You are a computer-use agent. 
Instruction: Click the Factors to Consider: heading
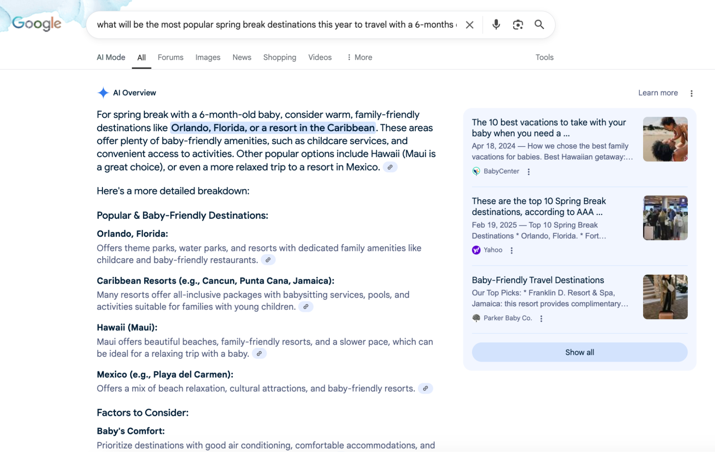tap(142, 413)
